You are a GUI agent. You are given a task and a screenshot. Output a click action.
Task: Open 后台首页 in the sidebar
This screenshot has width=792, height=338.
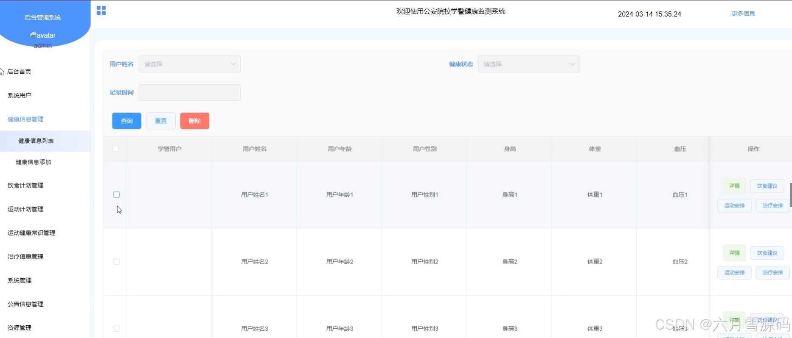(19, 72)
